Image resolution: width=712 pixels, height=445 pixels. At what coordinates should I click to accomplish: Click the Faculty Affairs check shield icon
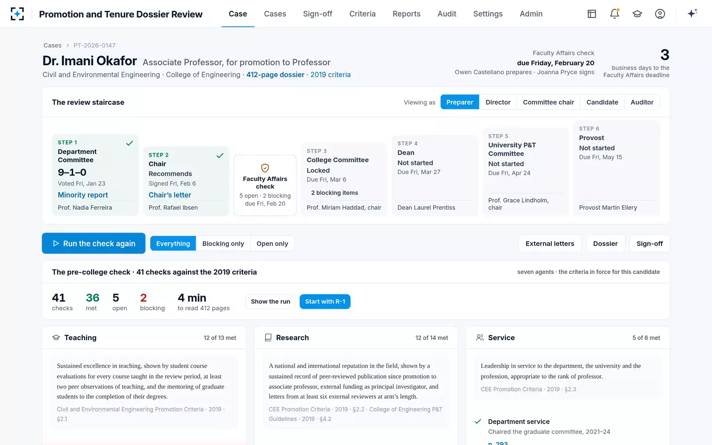click(265, 168)
